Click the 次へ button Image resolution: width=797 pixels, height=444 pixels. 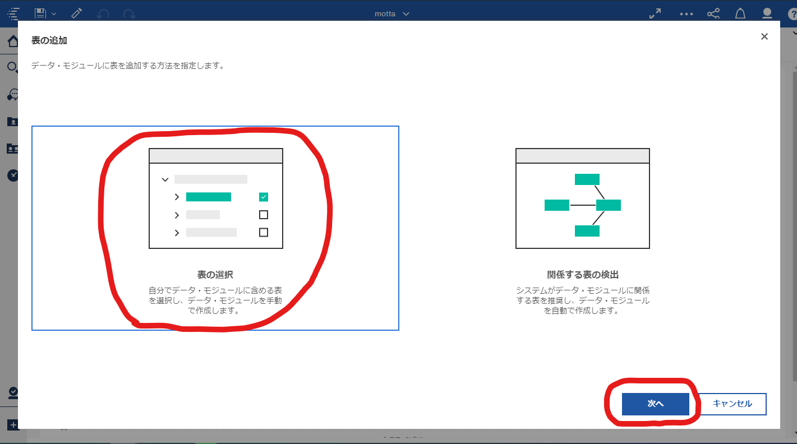pyautogui.click(x=656, y=404)
